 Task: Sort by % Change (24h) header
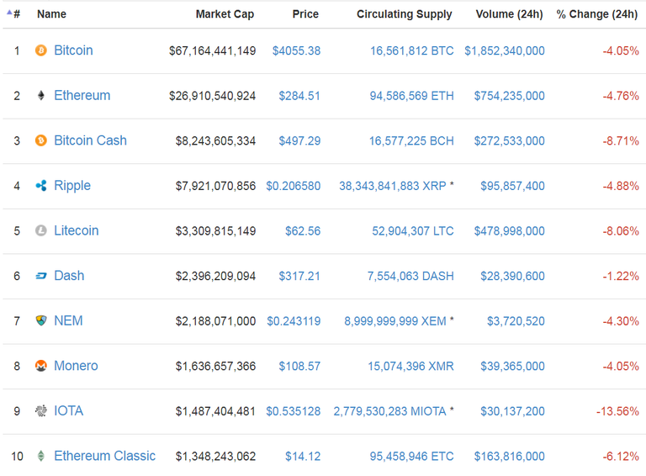click(x=597, y=14)
